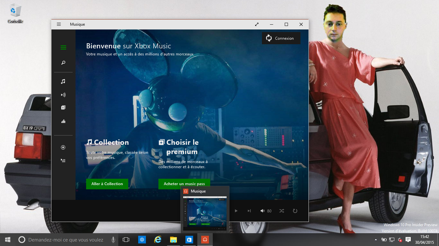
Task: Click the bar chart icon in sidebar
Action: 63,121
